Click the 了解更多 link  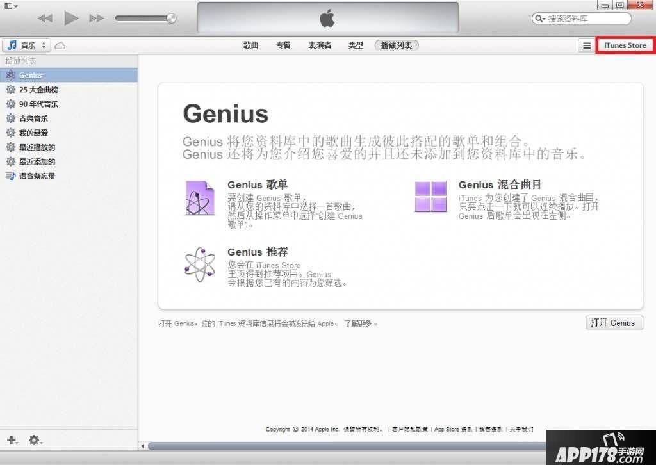(357, 323)
